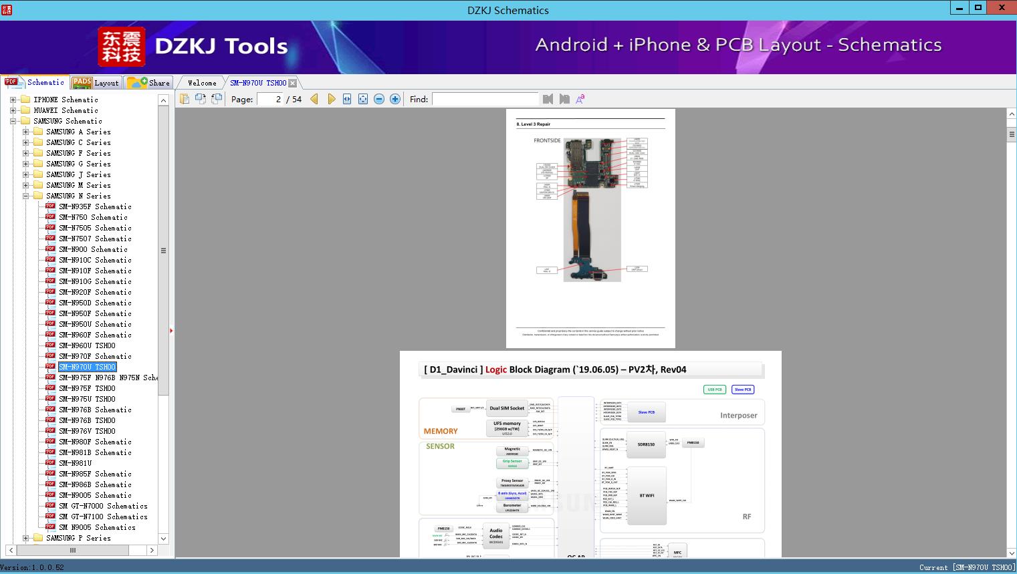Open SM GT-N7100 Schematics from tree
Viewport: 1017px width, 574px height.
click(x=103, y=517)
